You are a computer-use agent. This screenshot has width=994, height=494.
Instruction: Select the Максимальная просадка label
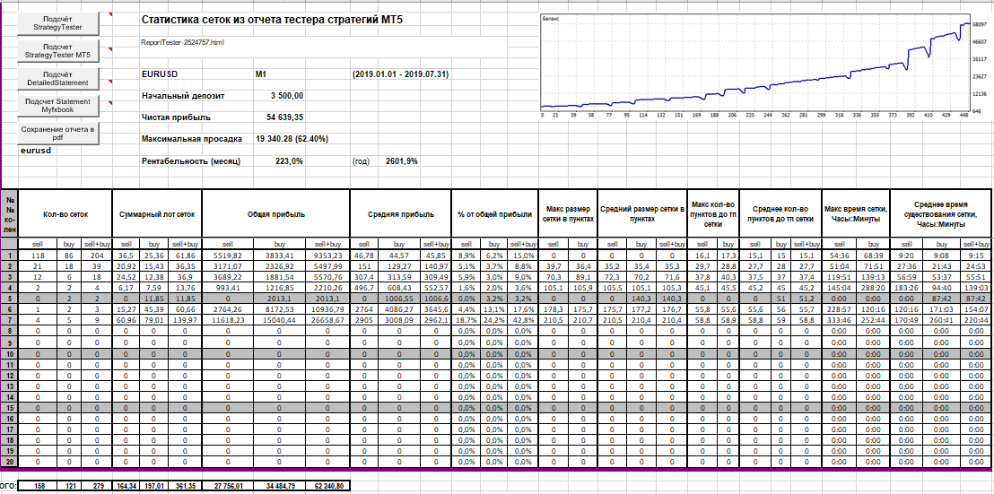(192, 139)
